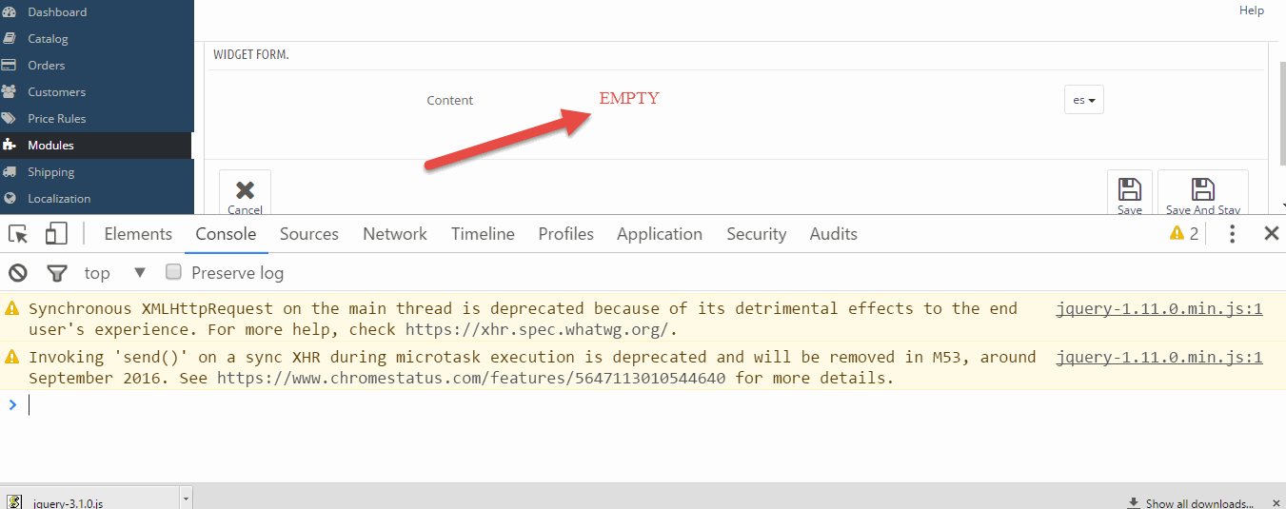Open Price Rules section
1286x509 pixels.
(x=56, y=119)
